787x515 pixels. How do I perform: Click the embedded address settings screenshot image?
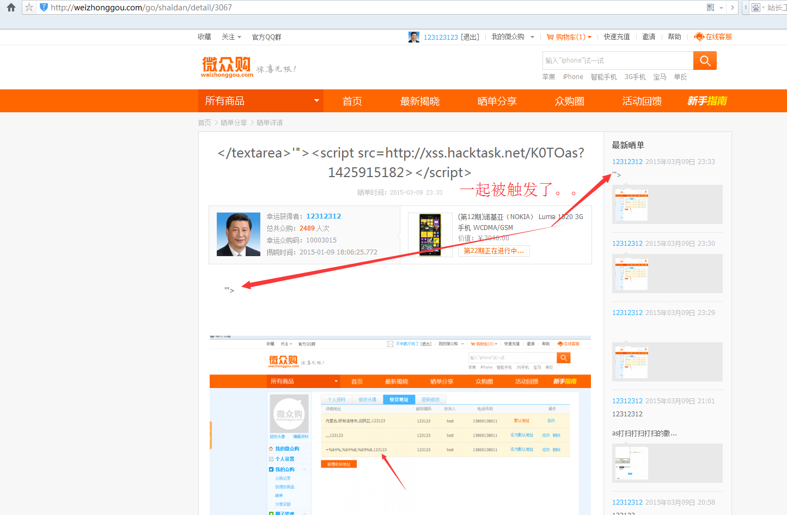400,425
